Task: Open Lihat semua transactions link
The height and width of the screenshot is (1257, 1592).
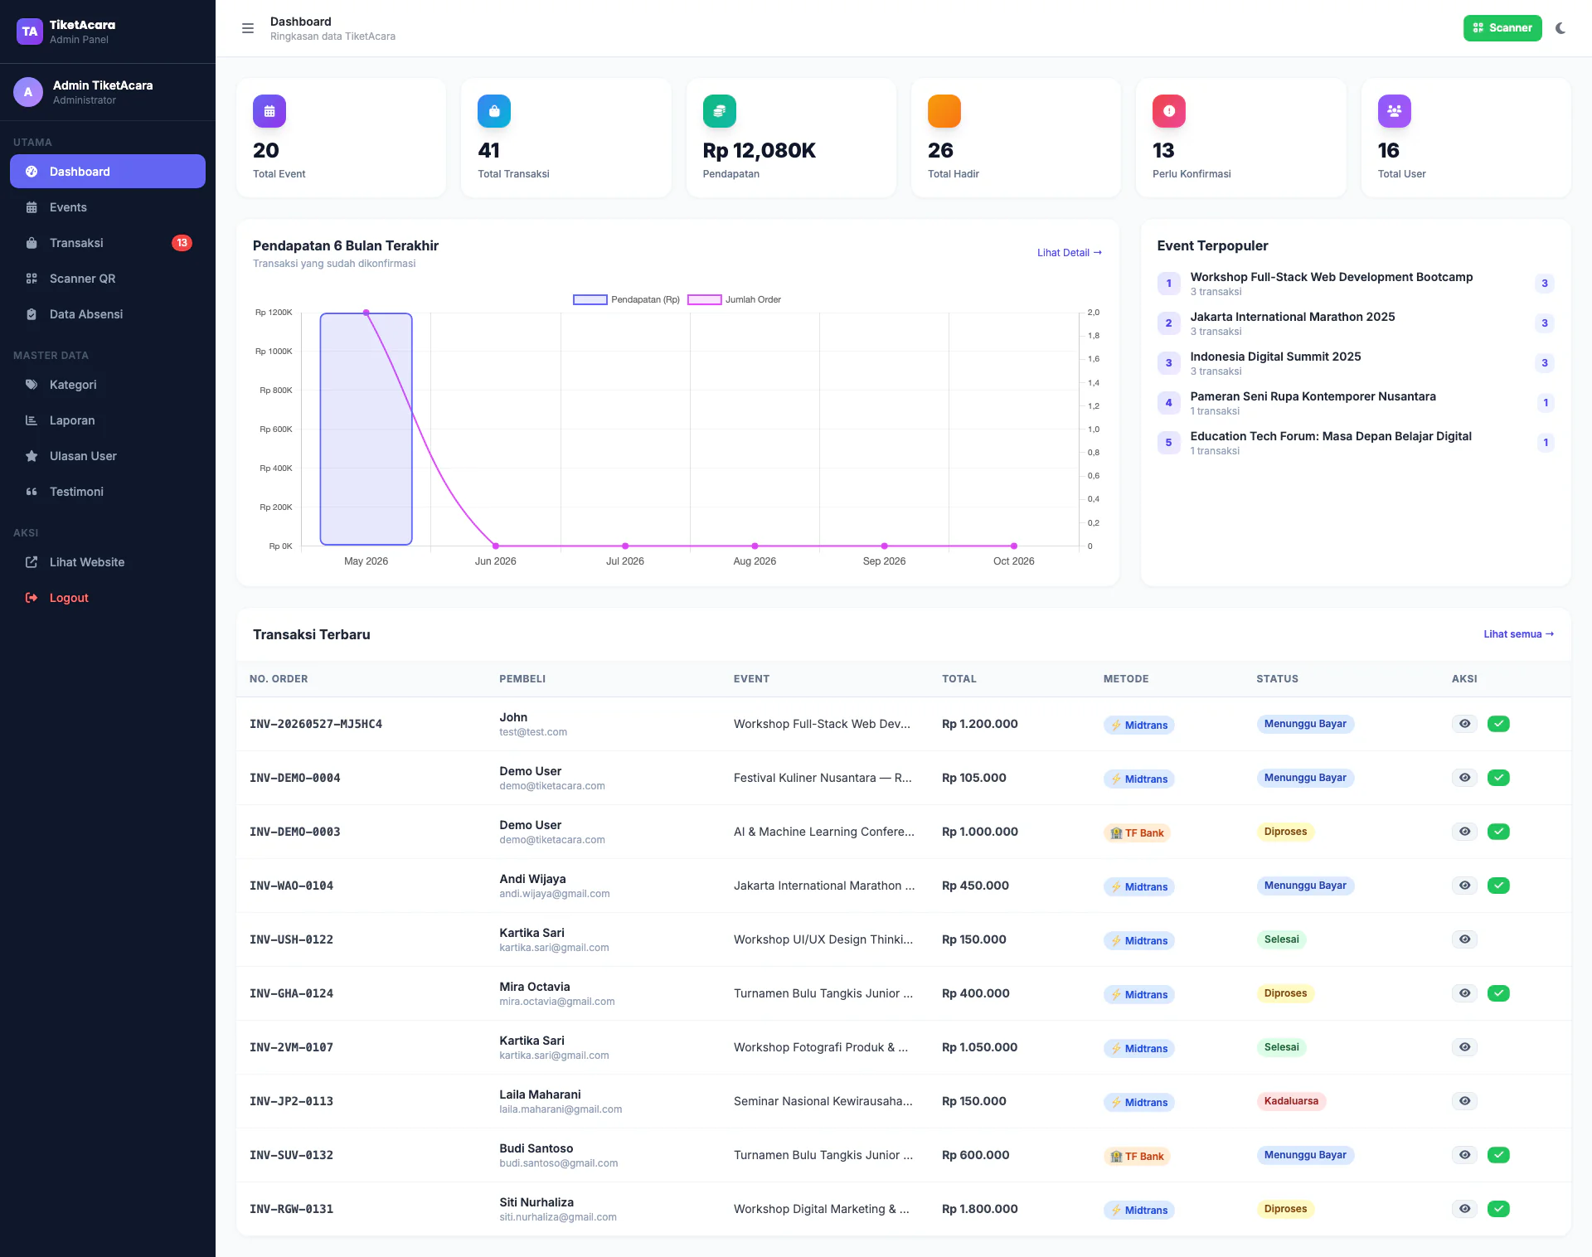Action: (x=1519, y=634)
